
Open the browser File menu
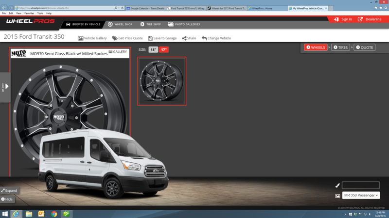pos(4,14)
